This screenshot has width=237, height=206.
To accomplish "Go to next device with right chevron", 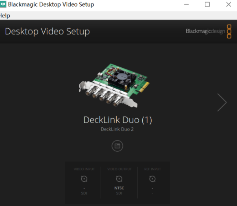I will pyautogui.click(x=222, y=103).
